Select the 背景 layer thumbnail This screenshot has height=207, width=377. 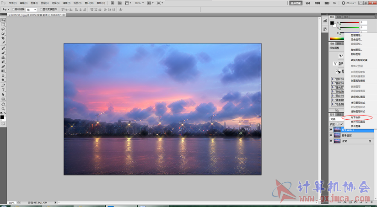[337, 142]
